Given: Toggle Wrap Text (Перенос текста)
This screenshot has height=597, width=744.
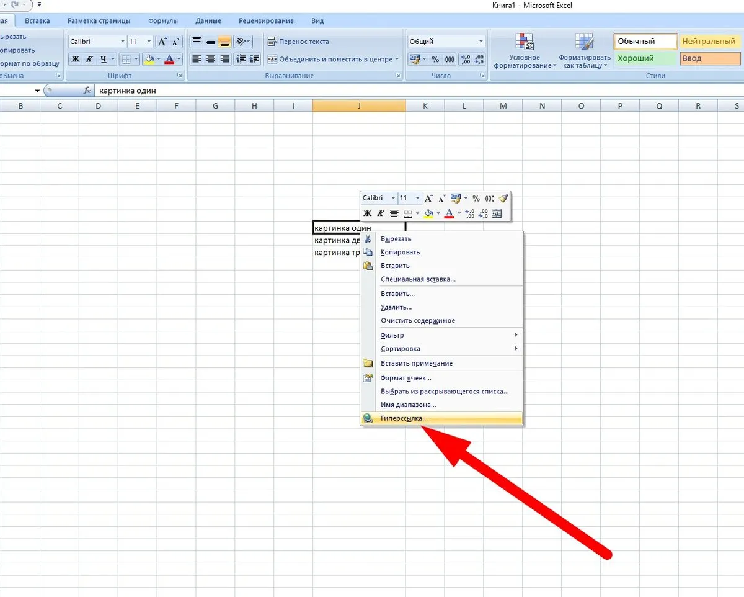Looking at the screenshot, I should point(298,42).
